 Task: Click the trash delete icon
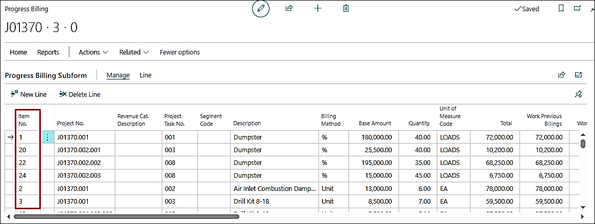(x=346, y=9)
